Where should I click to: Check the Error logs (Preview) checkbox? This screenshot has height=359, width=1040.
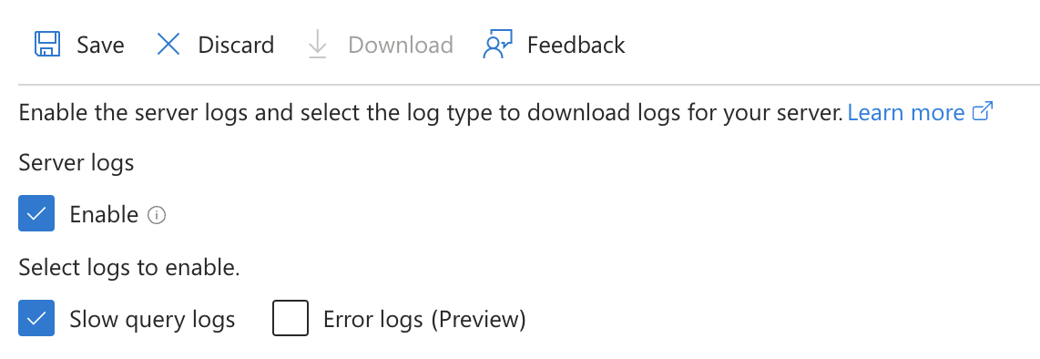(291, 318)
